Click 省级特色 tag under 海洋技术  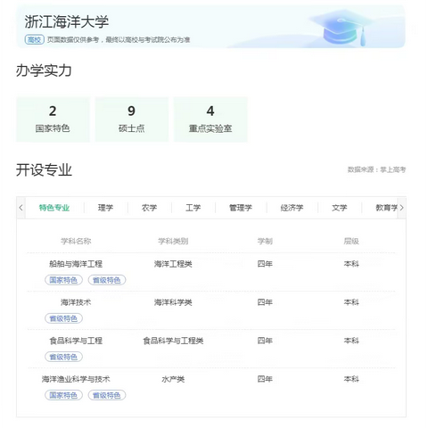[63, 318]
